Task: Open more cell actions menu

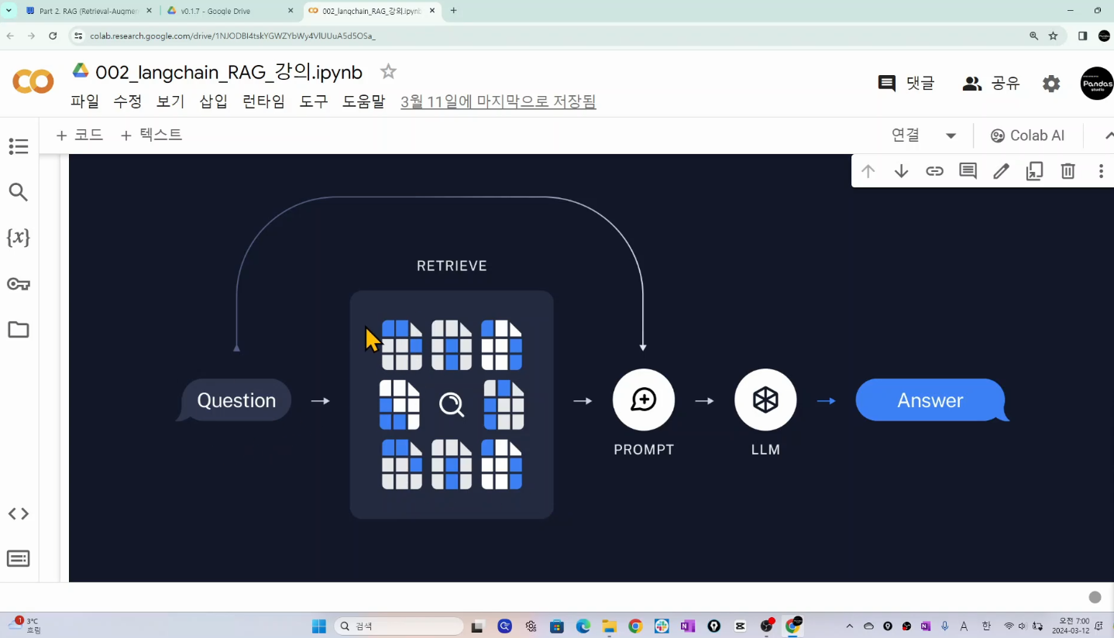Action: point(1101,171)
